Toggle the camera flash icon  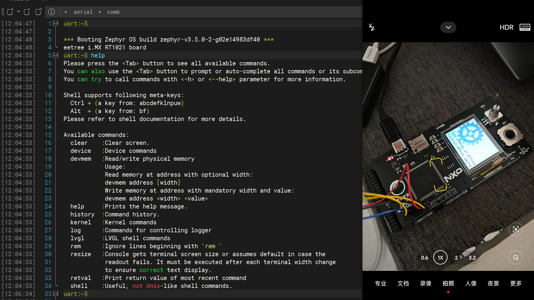pos(372,27)
